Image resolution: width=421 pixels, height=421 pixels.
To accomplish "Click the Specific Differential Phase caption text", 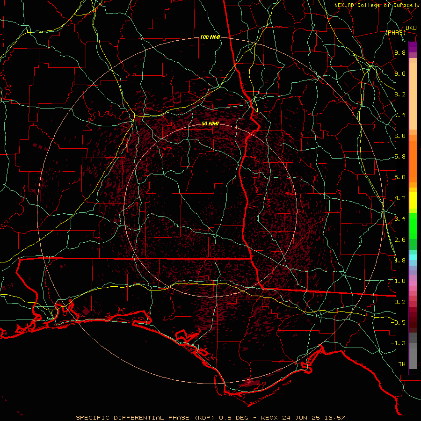I will pyautogui.click(x=210, y=418).
